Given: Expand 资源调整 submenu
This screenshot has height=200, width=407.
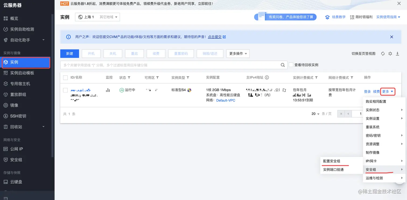Looking at the screenshot, I should click(384, 144).
